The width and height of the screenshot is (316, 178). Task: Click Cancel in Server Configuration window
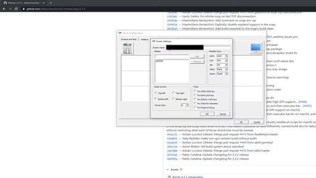pos(257,122)
